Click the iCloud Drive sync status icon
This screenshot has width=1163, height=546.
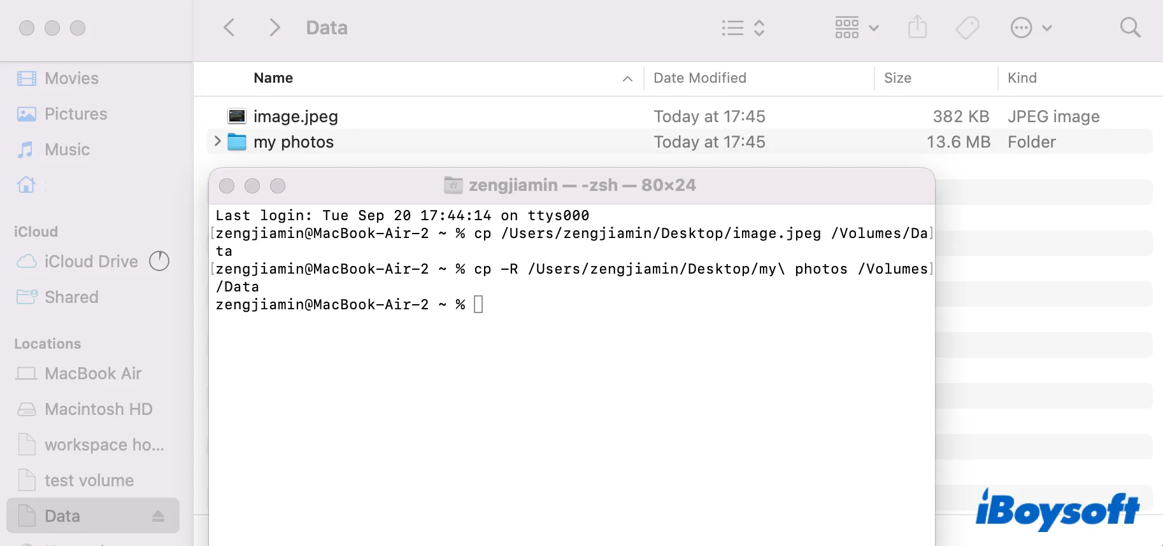click(159, 261)
